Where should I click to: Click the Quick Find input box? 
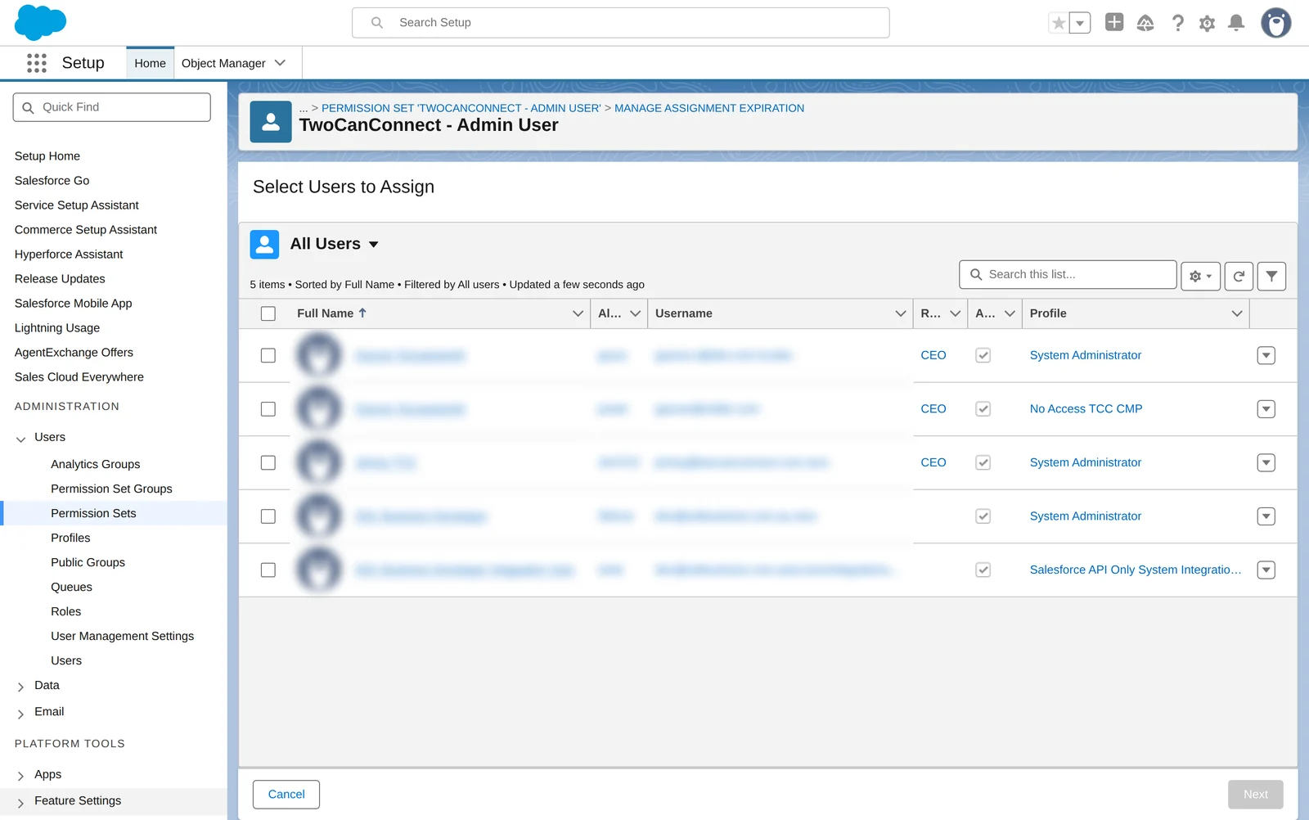pos(112,107)
